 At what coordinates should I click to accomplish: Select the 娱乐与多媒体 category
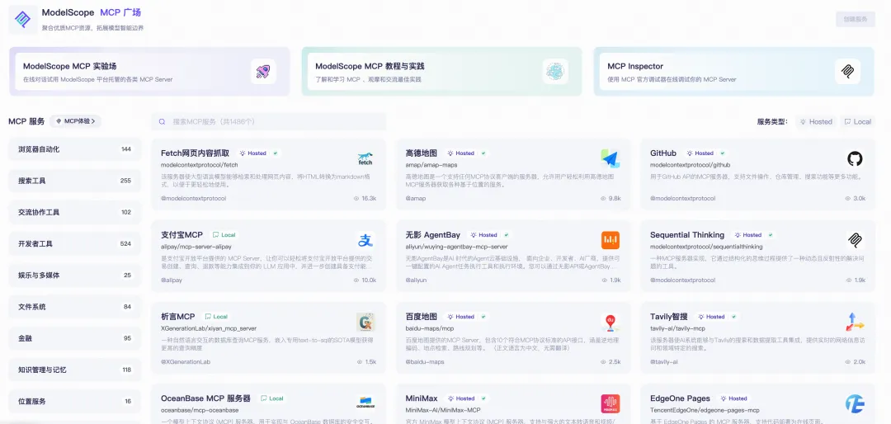75,275
